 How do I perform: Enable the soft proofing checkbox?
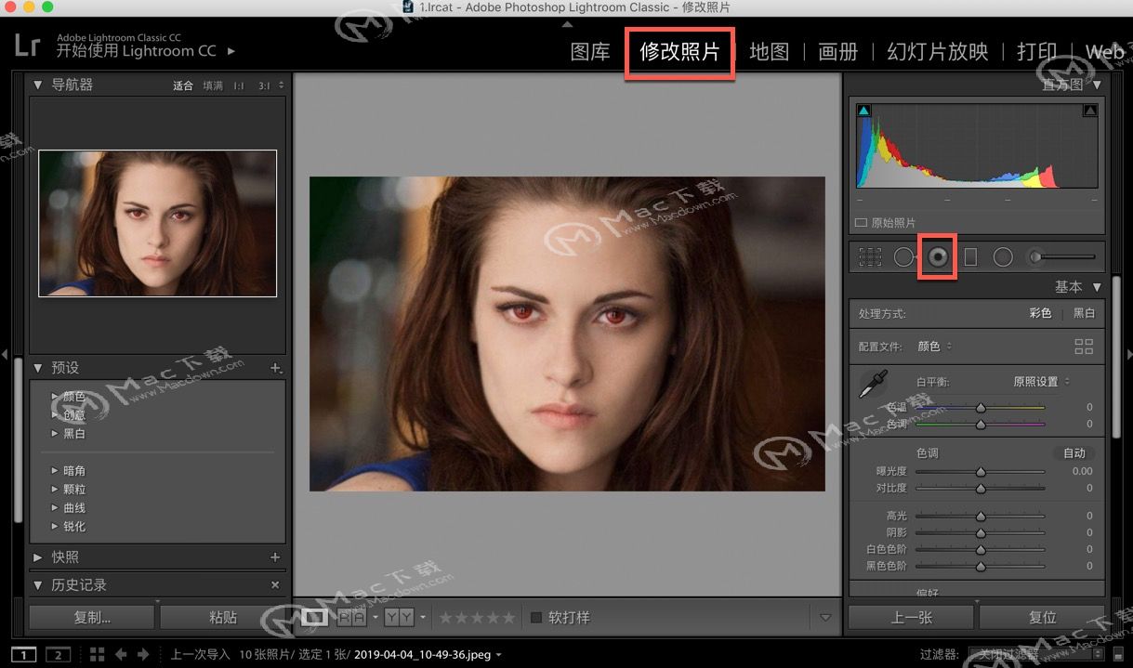(536, 618)
